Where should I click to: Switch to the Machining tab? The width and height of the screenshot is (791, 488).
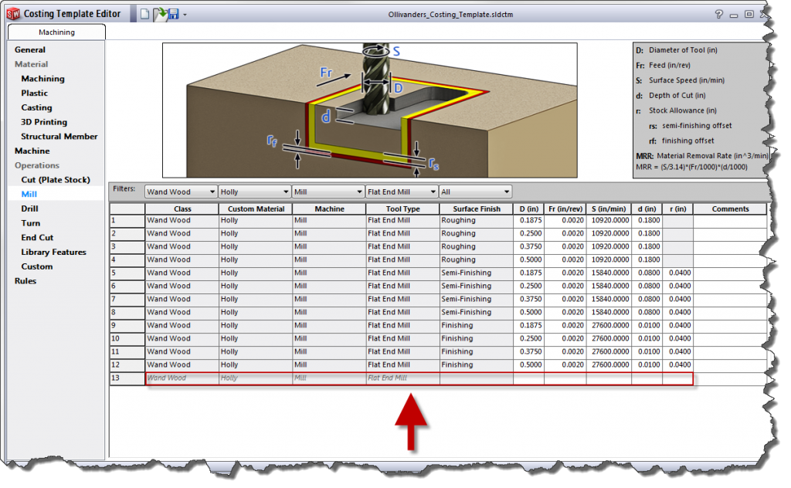(56, 32)
